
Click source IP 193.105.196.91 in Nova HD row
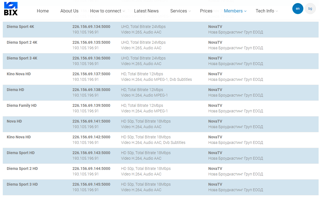pos(86,127)
